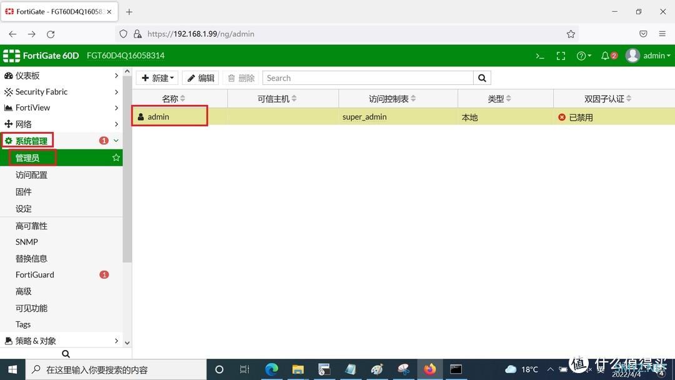Viewport: 675px width, 380px height.
Task: Open Task View on taskbar
Action: click(x=244, y=369)
